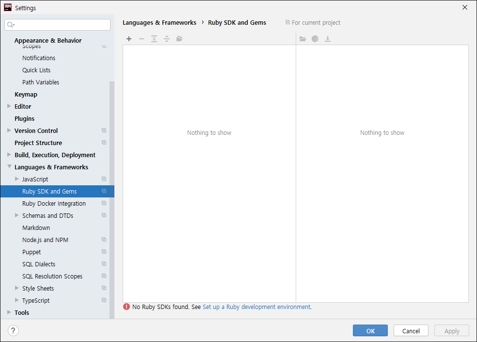477x342 pixels.
Task: Click the project-scope icon beside Schemas and DTDs
Action: (104, 215)
